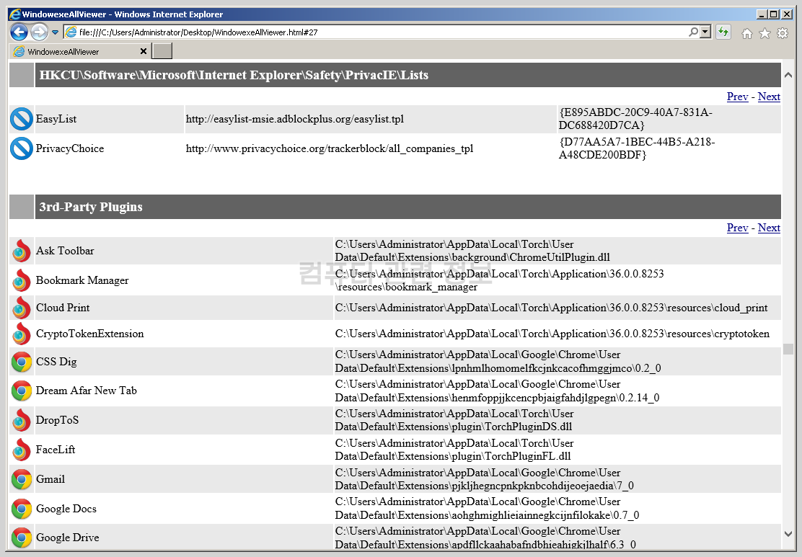The height and width of the screenshot is (557, 802).
Task: Select the CSS Dig name text
Action: point(56,362)
